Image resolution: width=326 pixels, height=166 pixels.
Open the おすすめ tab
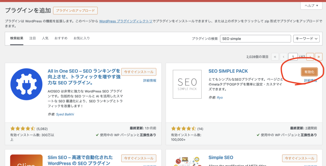[x=61, y=38]
